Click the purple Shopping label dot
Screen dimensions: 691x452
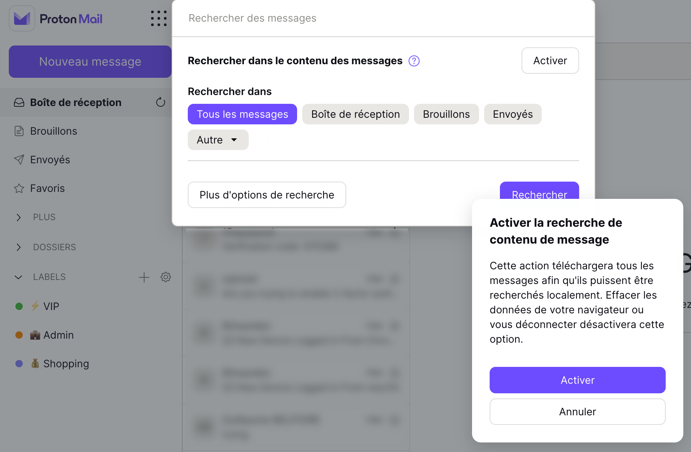click(x=19, y=364)
